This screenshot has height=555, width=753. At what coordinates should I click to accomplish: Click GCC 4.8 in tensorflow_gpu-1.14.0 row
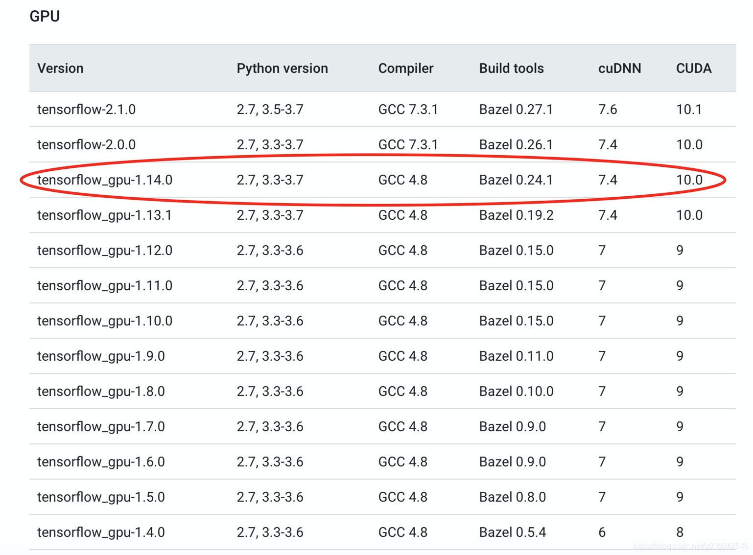pyautogui.click(x=402, y=180)
